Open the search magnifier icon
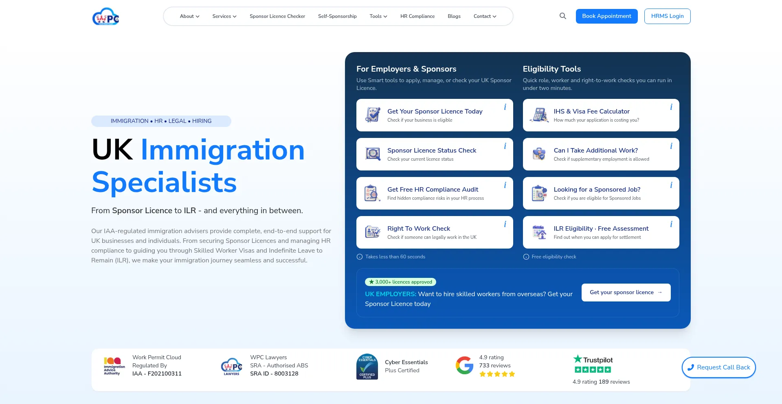This screenshot has width=782, height=404. 563,16
